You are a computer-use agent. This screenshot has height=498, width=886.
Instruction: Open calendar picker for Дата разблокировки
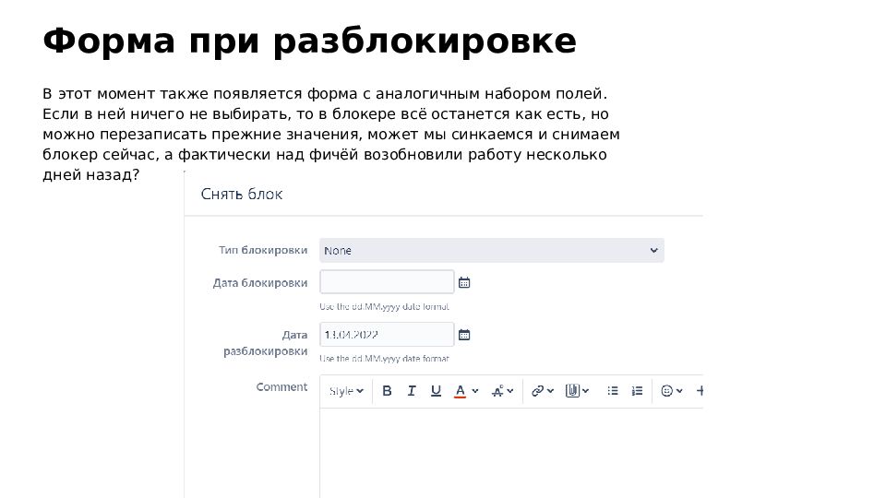[464, 335]
